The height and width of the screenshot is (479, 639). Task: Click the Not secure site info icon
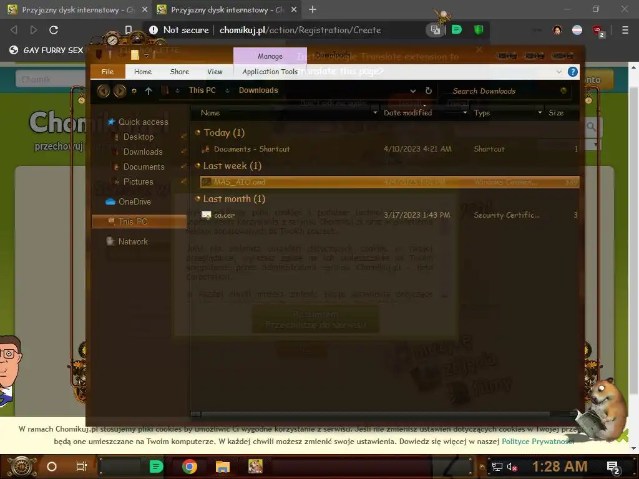click(154, 30)
